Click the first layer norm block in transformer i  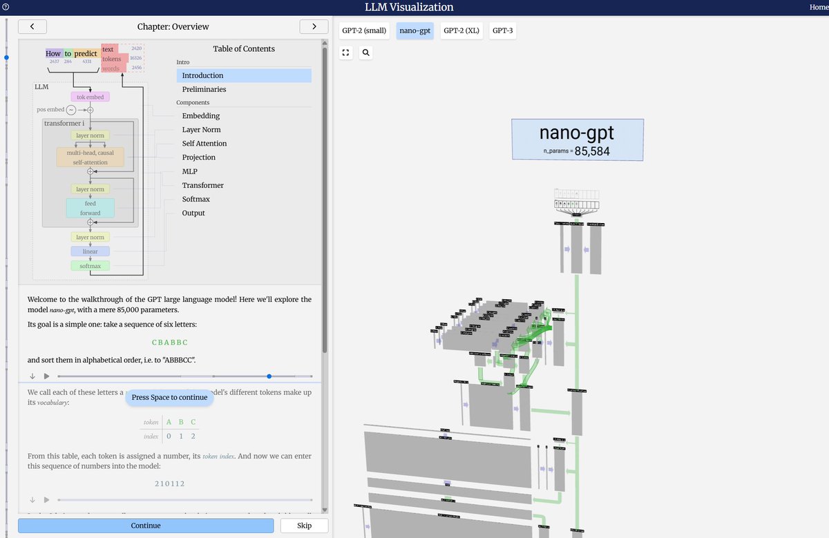pos(90,135)
